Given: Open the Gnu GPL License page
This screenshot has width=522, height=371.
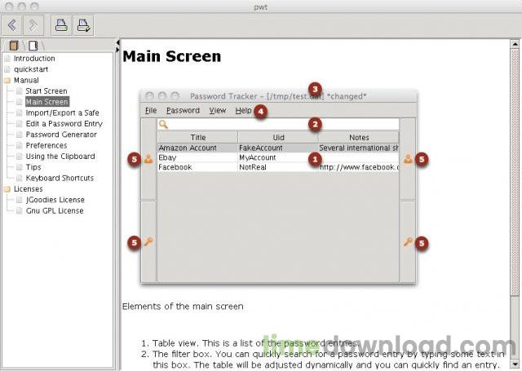Looking at the screenshot, I should click(55, 210).
